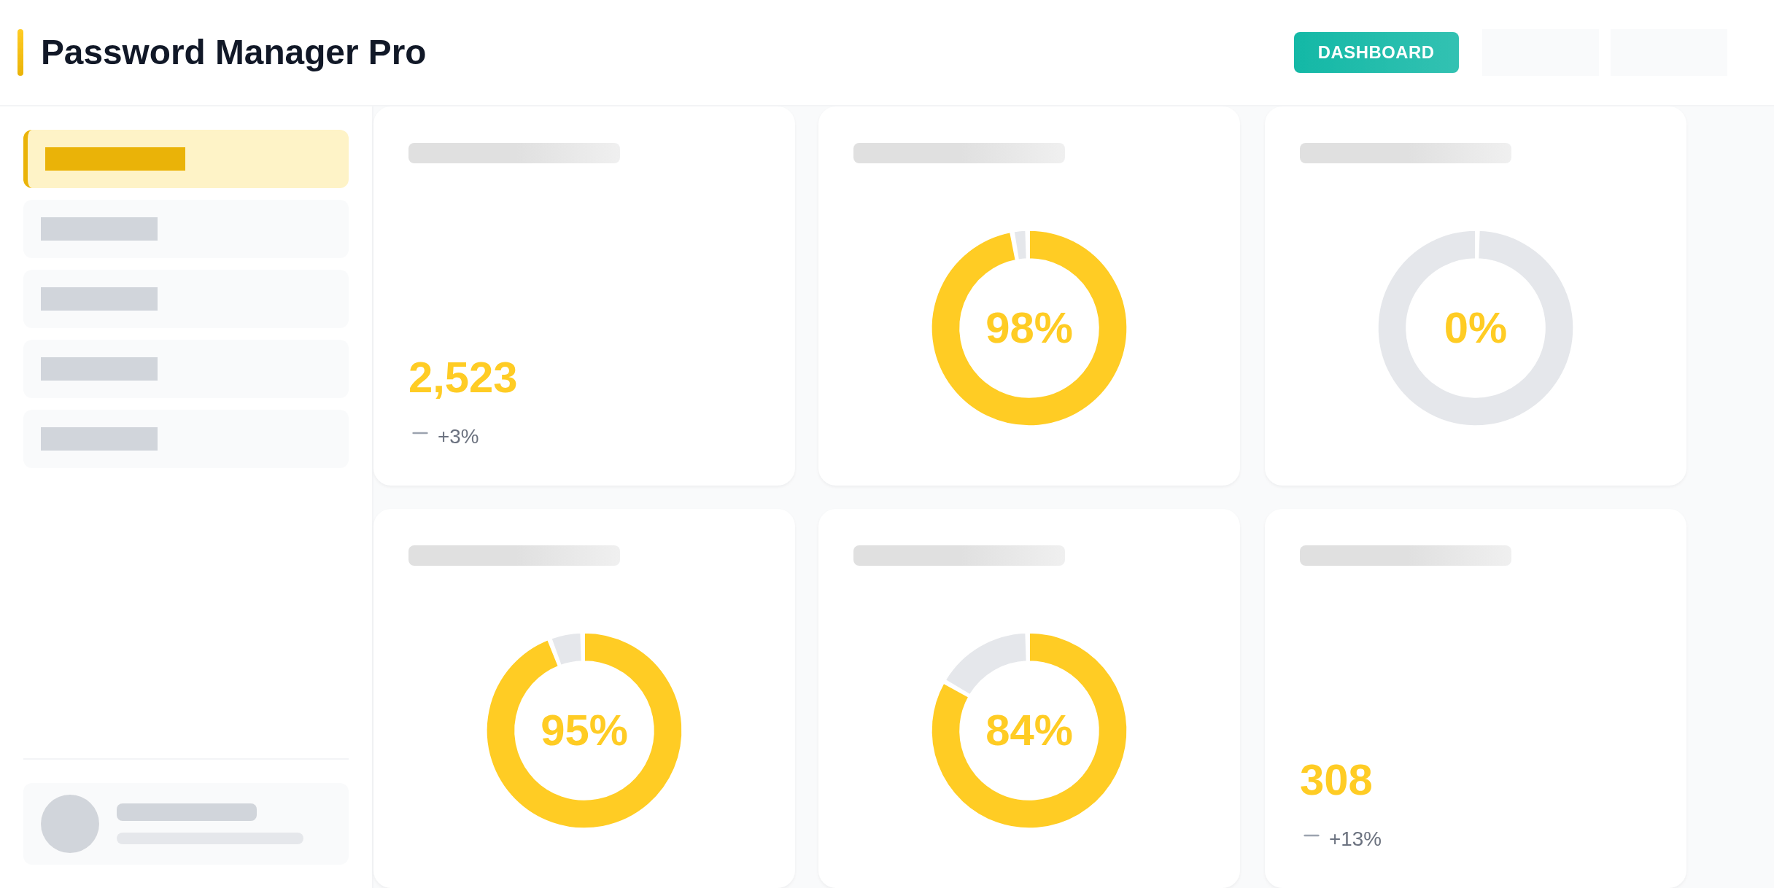Viewport: 1774px width, 888px height.
Task: Click the 95% donut chart
Action: point(584,731)
